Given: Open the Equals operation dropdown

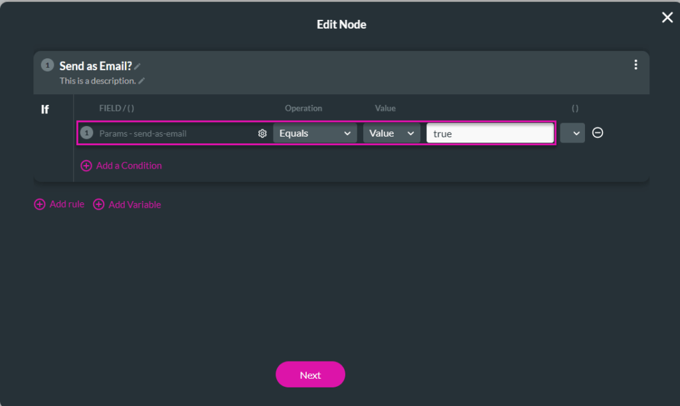Looking at the screenshot, I should click(x=315, y=133).
